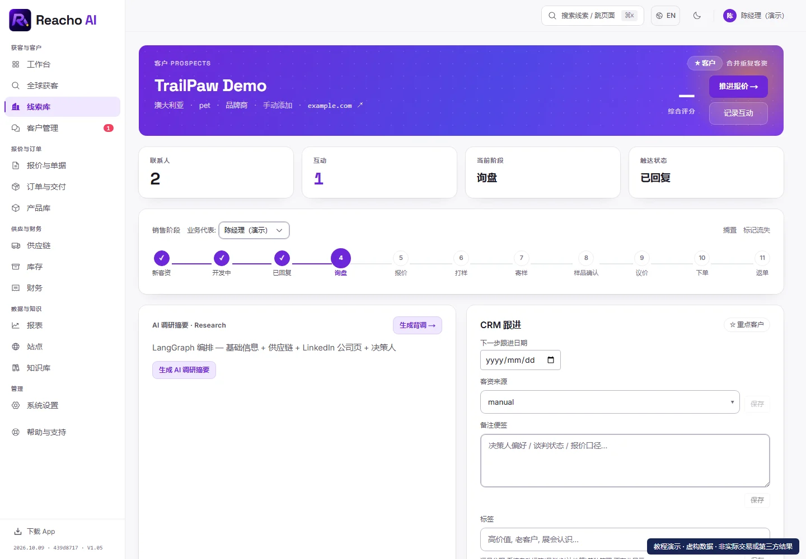
Task: Toggle 重点客户 star marker
Action: [x=747, y=325]
